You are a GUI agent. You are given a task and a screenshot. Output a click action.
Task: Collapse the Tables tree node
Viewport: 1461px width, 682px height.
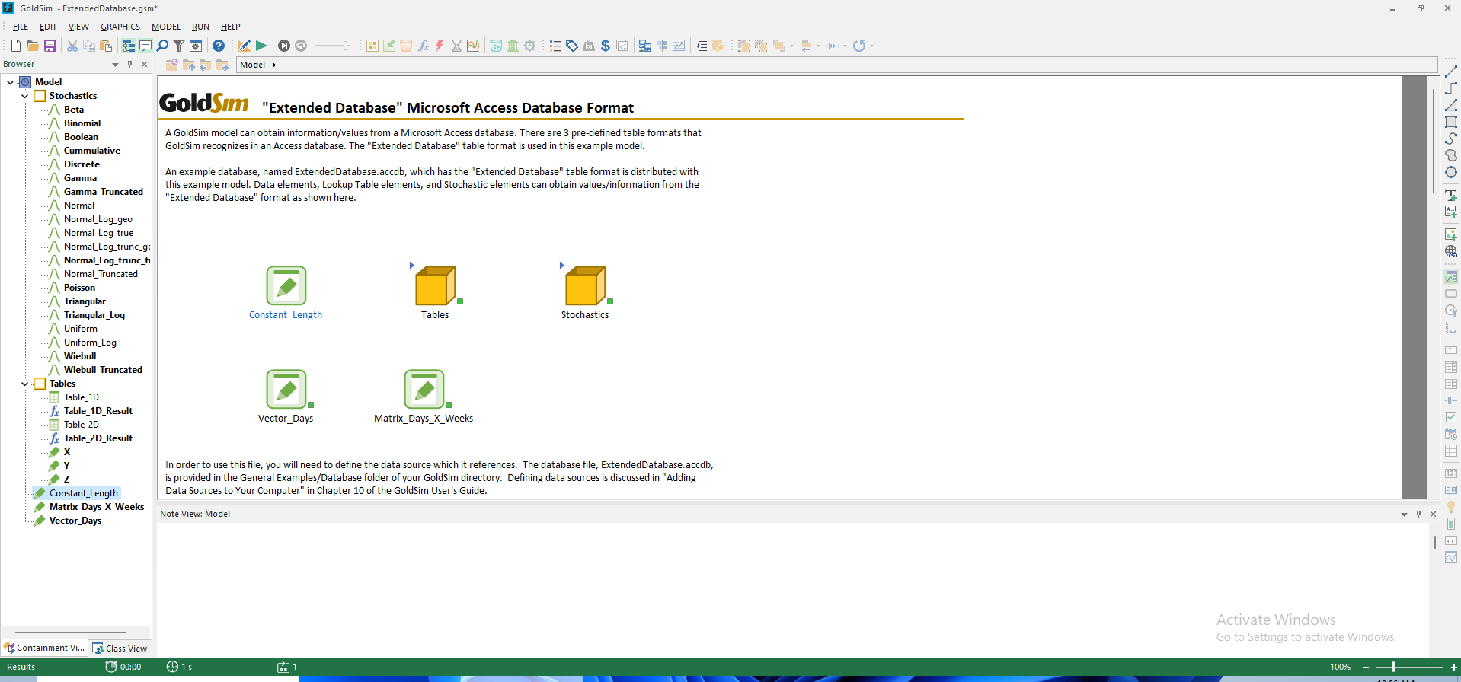[x=25, y=384]
